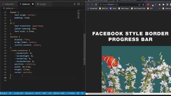The width and height of the screenshot is (171, 96).
Task: Open the crescent-shaped extension icon
Action: [x=156, y=5]
